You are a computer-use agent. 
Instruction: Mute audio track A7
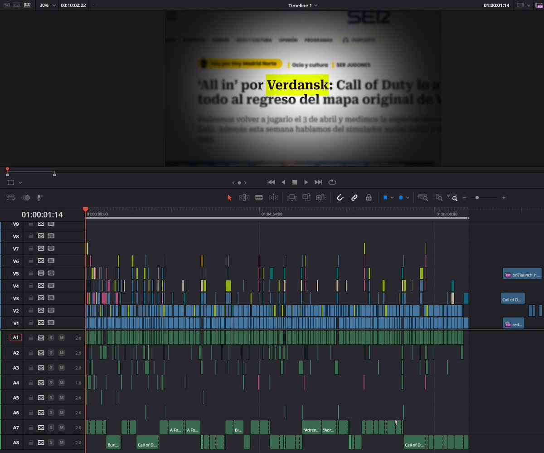click(62, 428)
